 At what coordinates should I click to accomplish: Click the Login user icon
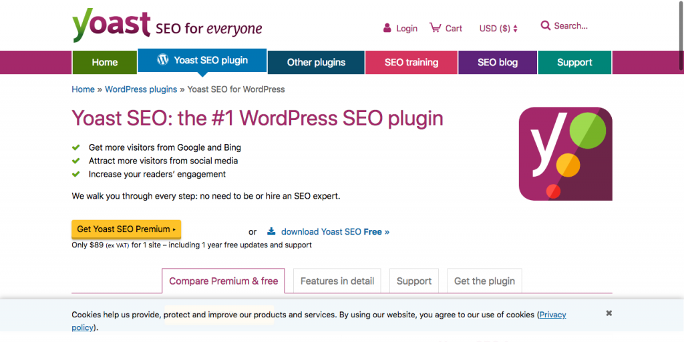387,28
